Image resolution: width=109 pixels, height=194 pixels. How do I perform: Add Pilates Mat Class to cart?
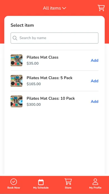click(x=95, y=60)
